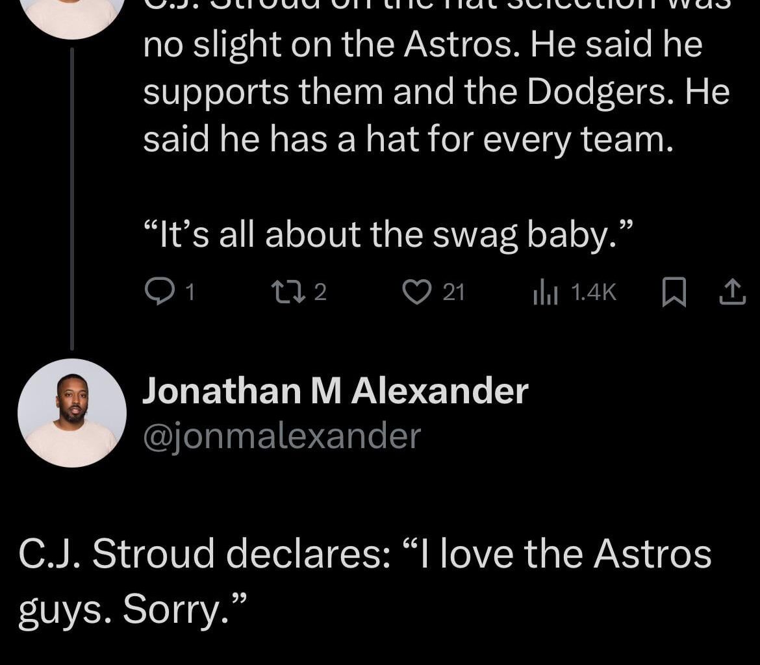Screen dimensions: 760x665
Task: Open sharing options from the share arrow
Action: (x=733, y=293)
